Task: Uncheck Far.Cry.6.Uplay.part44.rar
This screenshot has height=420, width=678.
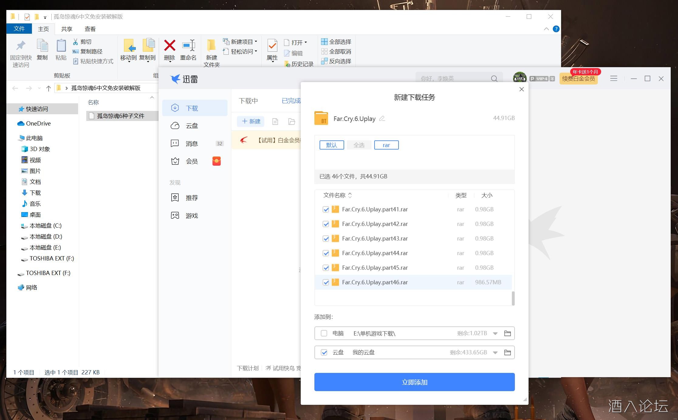Action: (326, 253)
